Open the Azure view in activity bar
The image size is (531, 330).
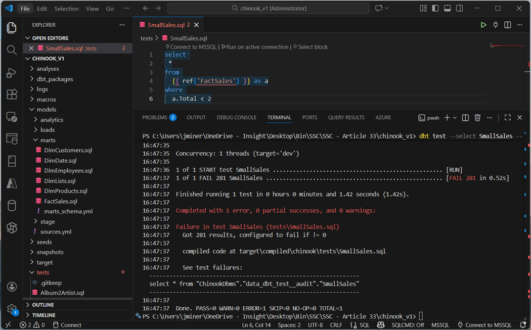[12, 183]
